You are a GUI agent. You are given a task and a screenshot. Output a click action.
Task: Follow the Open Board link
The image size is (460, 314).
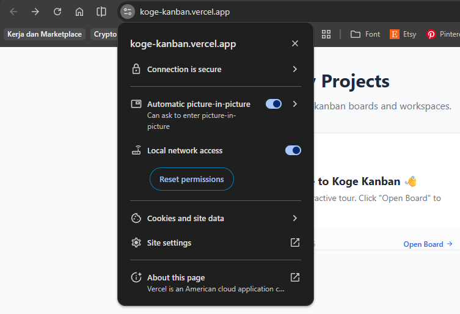click(x=428, y=244)
